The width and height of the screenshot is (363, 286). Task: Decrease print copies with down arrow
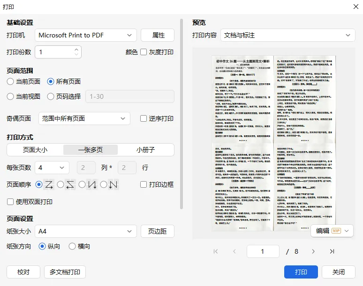tap(76, 54)
